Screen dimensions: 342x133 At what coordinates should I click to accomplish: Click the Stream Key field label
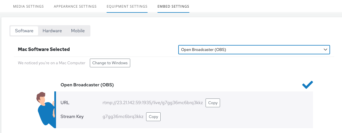point(72,117)
